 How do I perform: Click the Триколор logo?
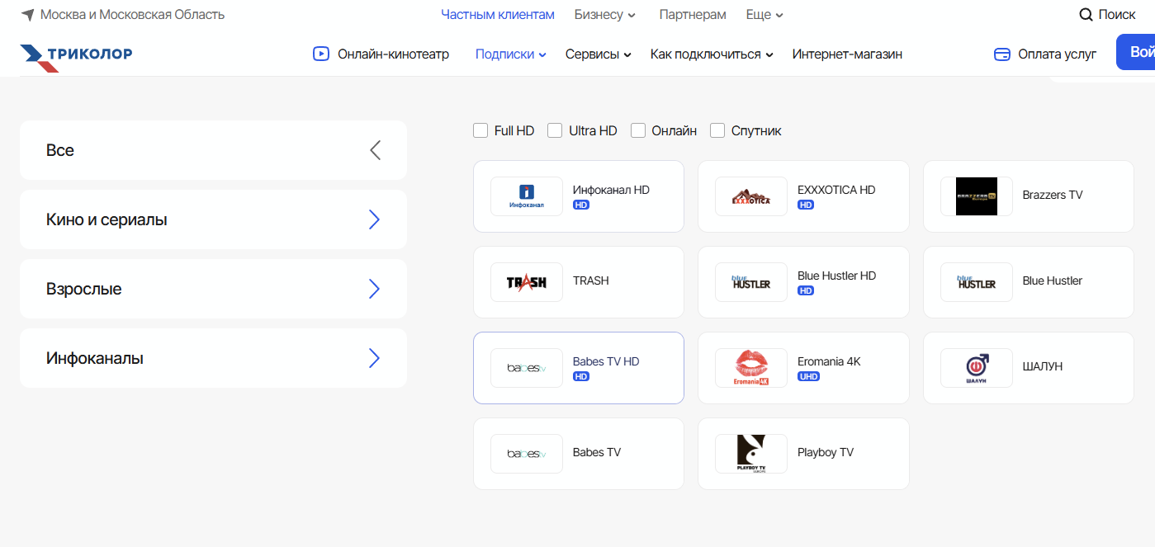[76, 55]
